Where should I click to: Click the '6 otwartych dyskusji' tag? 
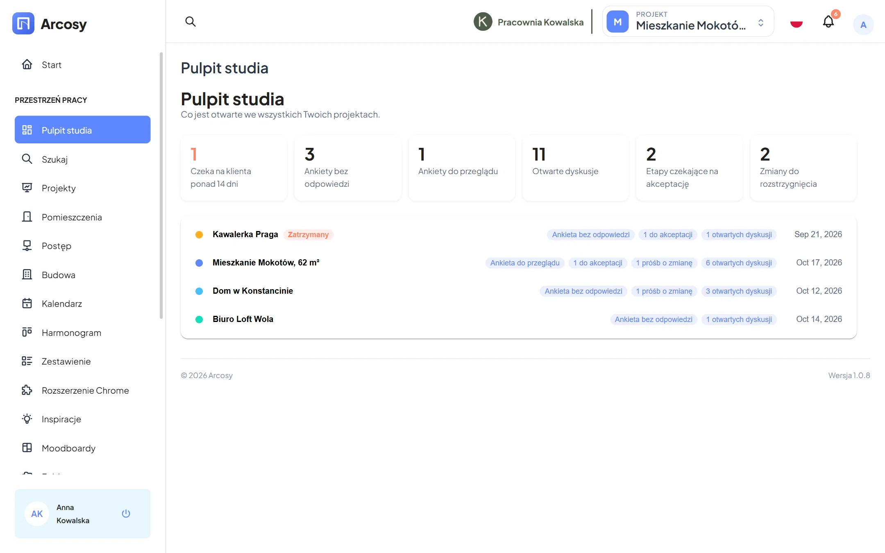(738, 263)
